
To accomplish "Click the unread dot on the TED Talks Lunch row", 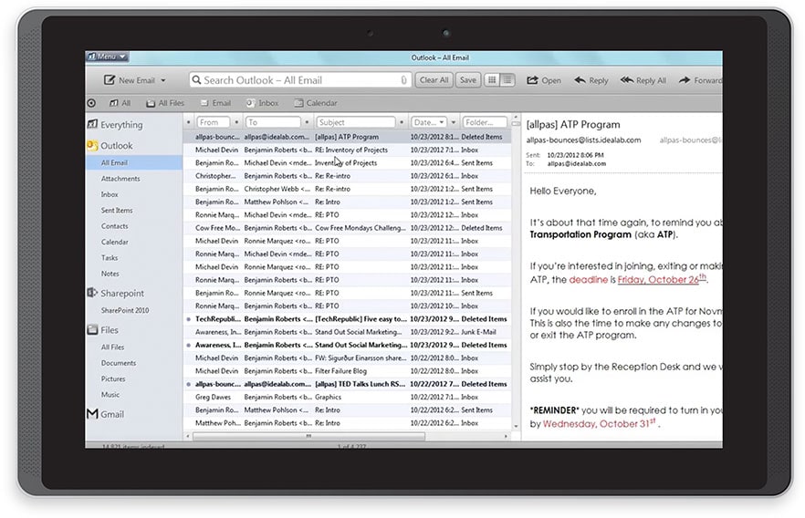I will [x=188, y=384].
